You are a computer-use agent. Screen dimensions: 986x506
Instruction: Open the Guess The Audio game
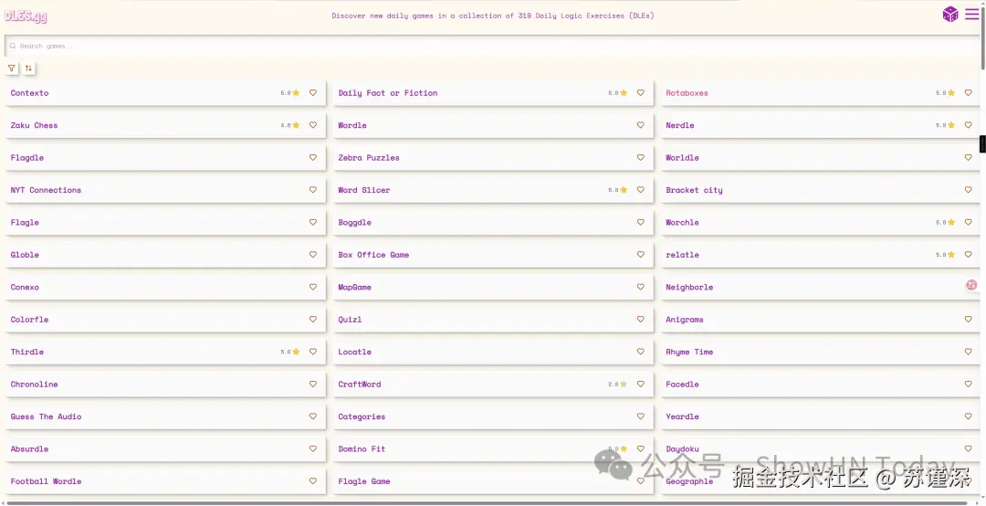coord(46,416)
